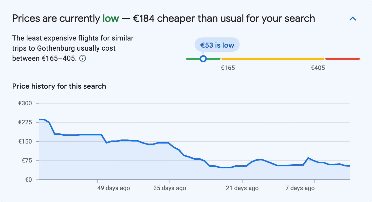Click the price peak near 7 days ago
372x202 pixels.
(x=308, y=157)
